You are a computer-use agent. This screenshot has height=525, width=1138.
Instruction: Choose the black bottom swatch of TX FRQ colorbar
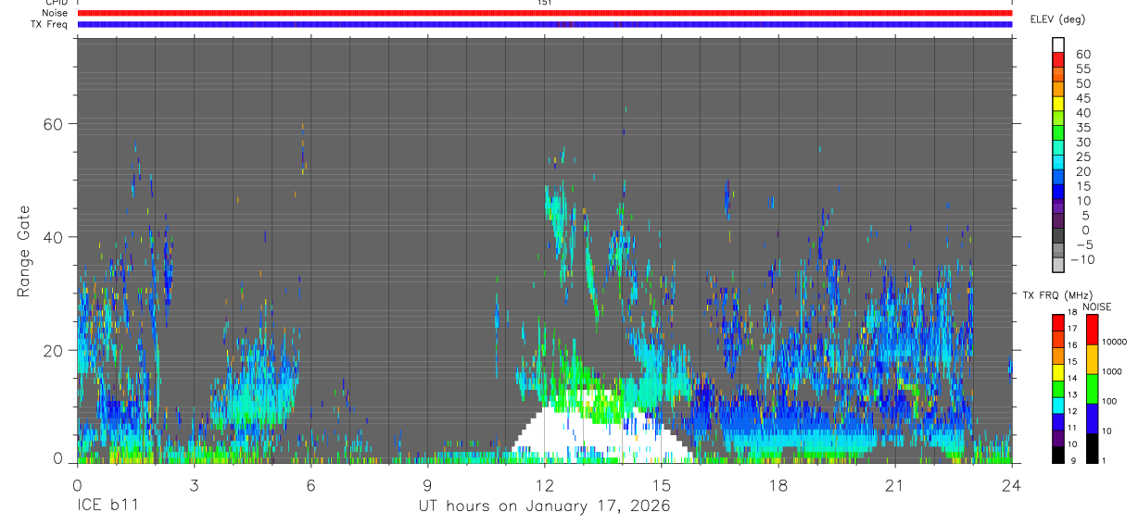coord(1058,455)
